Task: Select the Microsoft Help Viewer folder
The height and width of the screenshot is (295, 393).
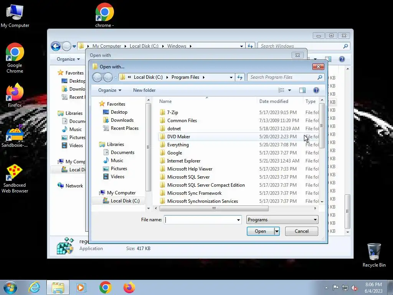Action: 190,169
